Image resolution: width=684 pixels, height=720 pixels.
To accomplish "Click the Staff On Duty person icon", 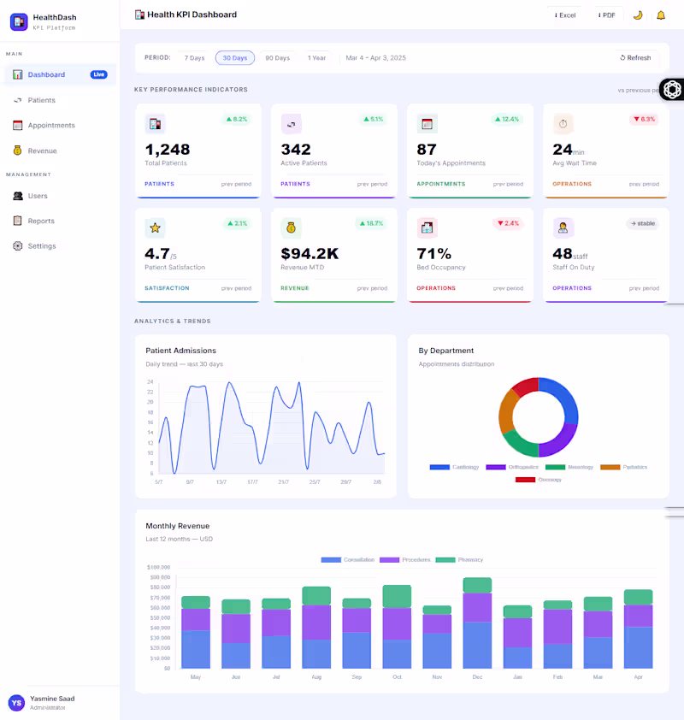I will pos(563,227).
